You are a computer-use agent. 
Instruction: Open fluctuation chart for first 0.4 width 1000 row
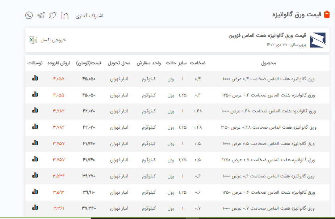click(35, 78)
